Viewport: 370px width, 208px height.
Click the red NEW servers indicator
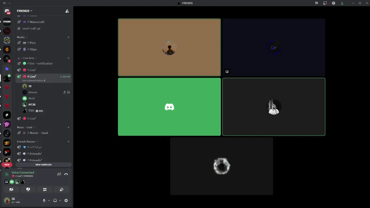click(x=7, y=165)
